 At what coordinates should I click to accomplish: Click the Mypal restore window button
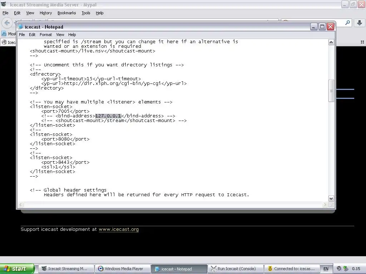coord(353,4)
